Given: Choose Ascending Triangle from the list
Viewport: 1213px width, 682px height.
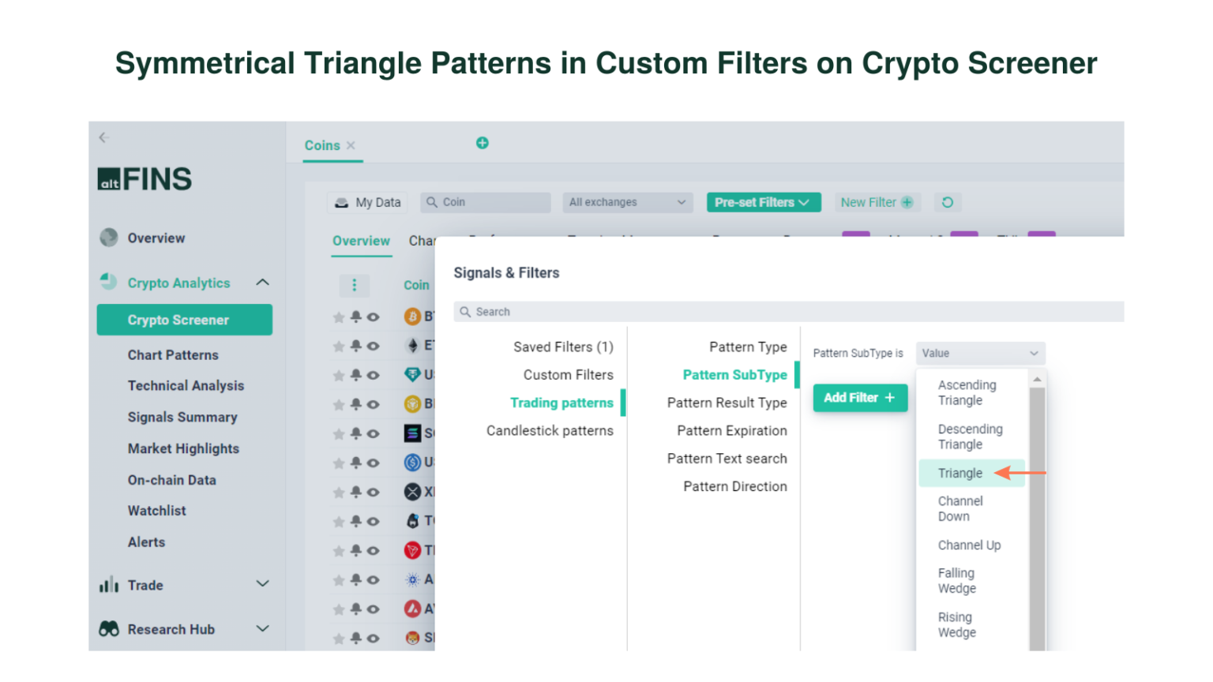Looking at the screenshot, I should (x=967, y=392).
